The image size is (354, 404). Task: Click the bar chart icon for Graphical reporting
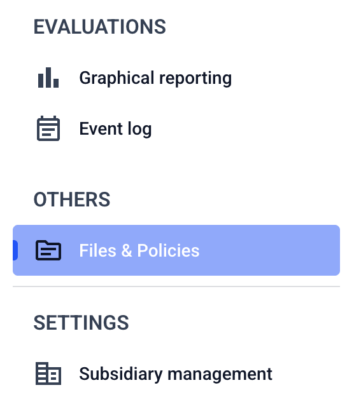pyautogui.click(x=48, y=77)
